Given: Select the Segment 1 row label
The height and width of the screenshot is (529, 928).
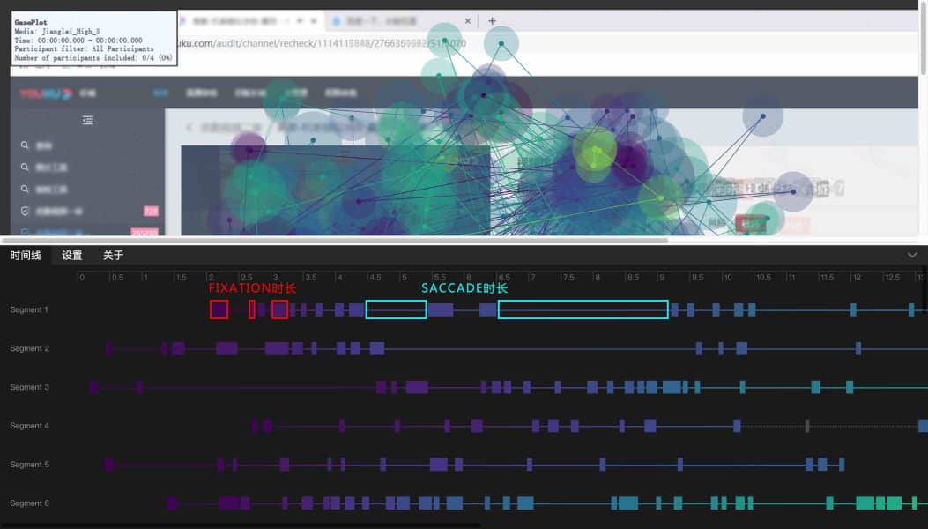Looking at the screenshot, I should point(29,309).
